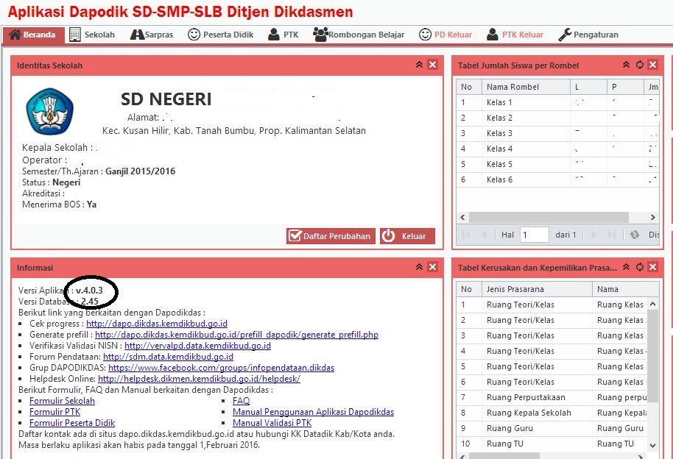673x459 pixels.
Task: Select the Kelas 1 row
Action: (x=557, y=102)
